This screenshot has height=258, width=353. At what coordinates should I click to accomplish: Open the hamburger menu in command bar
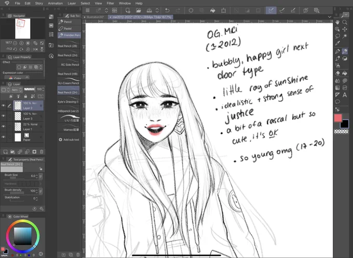click(x=88, y=10)
